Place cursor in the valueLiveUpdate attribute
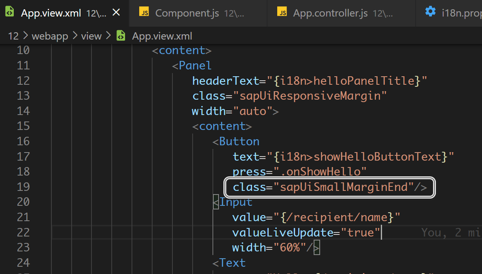The width and height of the screenshot is (482, 274). [x=283, y=232]
